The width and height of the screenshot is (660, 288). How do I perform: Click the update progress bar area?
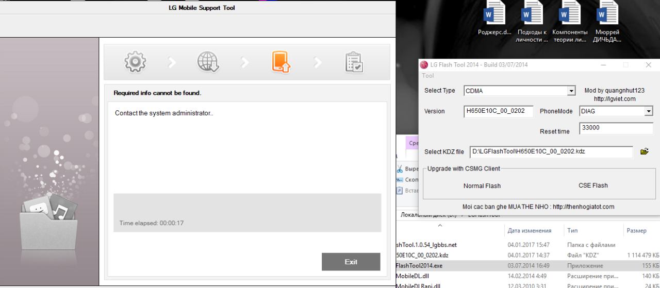[x=247, y=213]
